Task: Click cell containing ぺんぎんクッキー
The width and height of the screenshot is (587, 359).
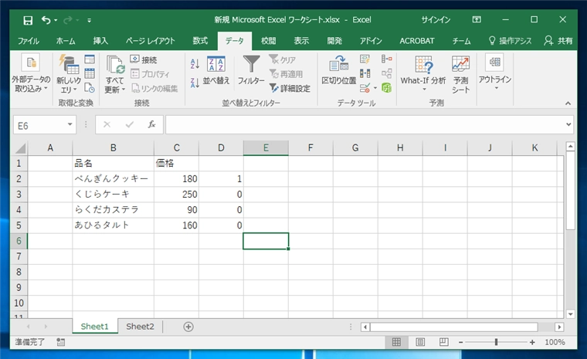Action: point(113,178)
